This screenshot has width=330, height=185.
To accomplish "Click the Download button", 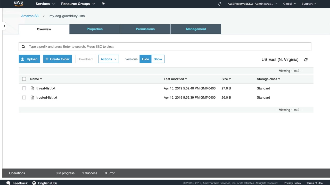I will pos(85,59).
